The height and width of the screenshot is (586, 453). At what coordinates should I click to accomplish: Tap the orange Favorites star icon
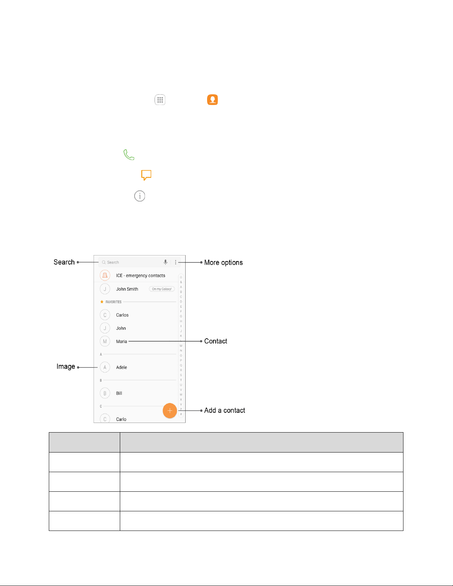[102, 302]
